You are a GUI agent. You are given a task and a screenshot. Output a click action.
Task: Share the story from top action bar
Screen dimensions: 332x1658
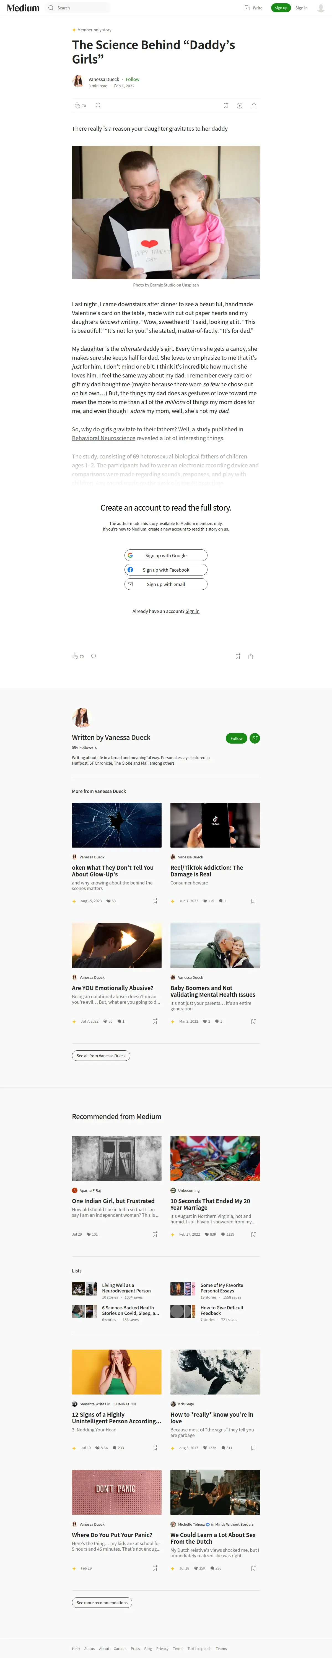(x=254, y=106)
